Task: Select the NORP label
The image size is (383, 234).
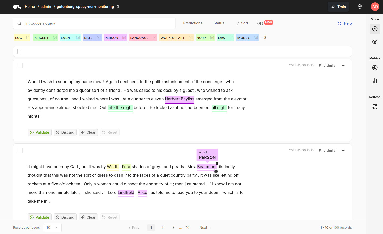Action: coord(205,38)
